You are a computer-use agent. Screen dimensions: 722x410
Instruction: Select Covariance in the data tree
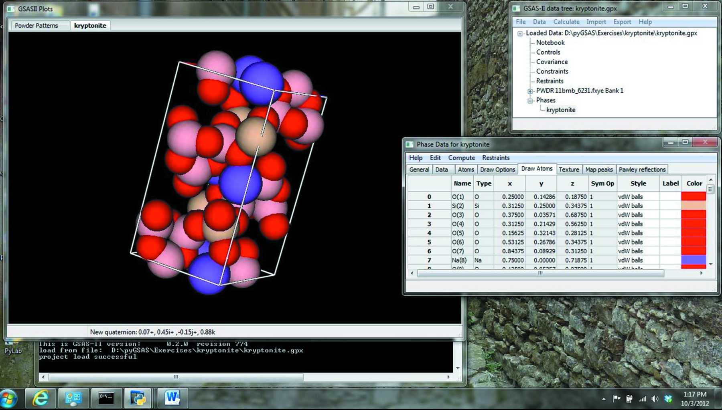tap(552, 62)
